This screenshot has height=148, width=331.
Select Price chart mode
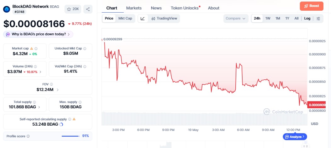point(109,18)
